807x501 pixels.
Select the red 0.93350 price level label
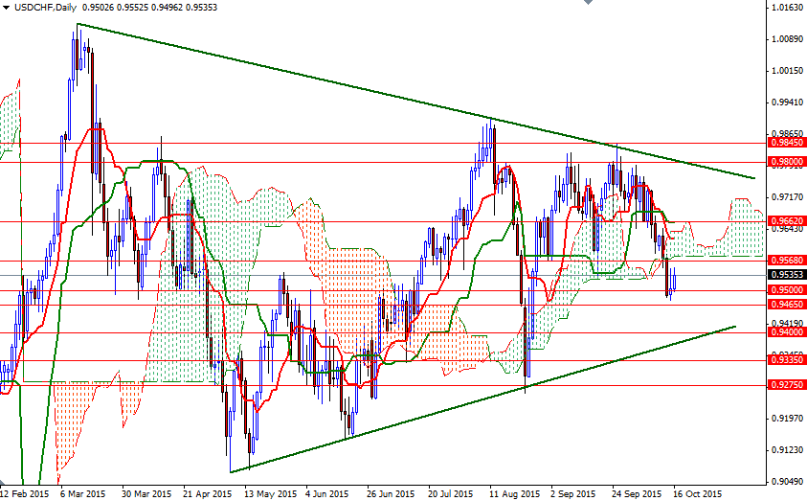coord(786,360)
